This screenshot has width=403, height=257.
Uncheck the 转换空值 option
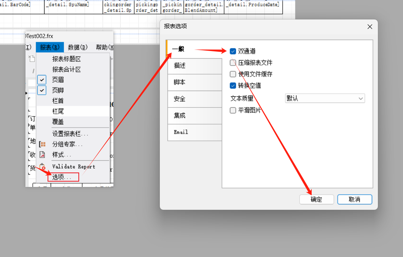tap(233, 86)
